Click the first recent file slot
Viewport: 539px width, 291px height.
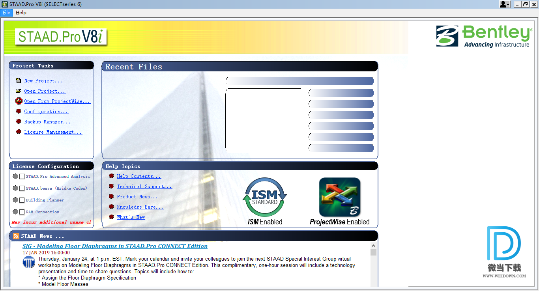tap(341, 93)
